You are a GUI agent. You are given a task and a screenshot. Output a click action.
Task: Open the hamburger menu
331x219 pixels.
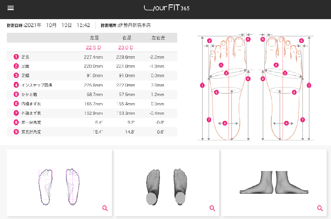coord(10,8)
